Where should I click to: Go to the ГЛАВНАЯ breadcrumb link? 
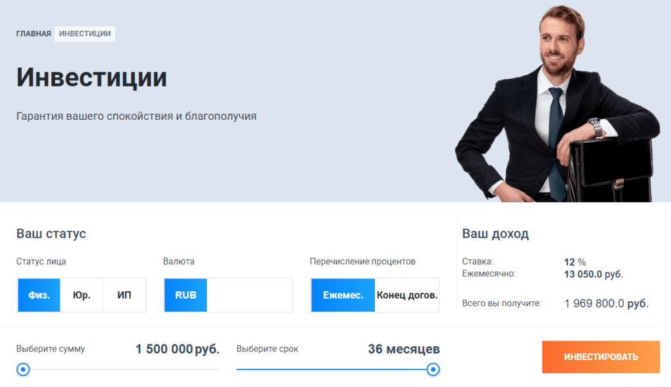pyautogui.click(x=33, y=34)
